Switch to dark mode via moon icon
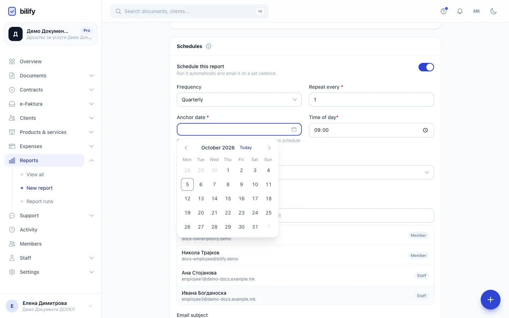 [493, 11]
